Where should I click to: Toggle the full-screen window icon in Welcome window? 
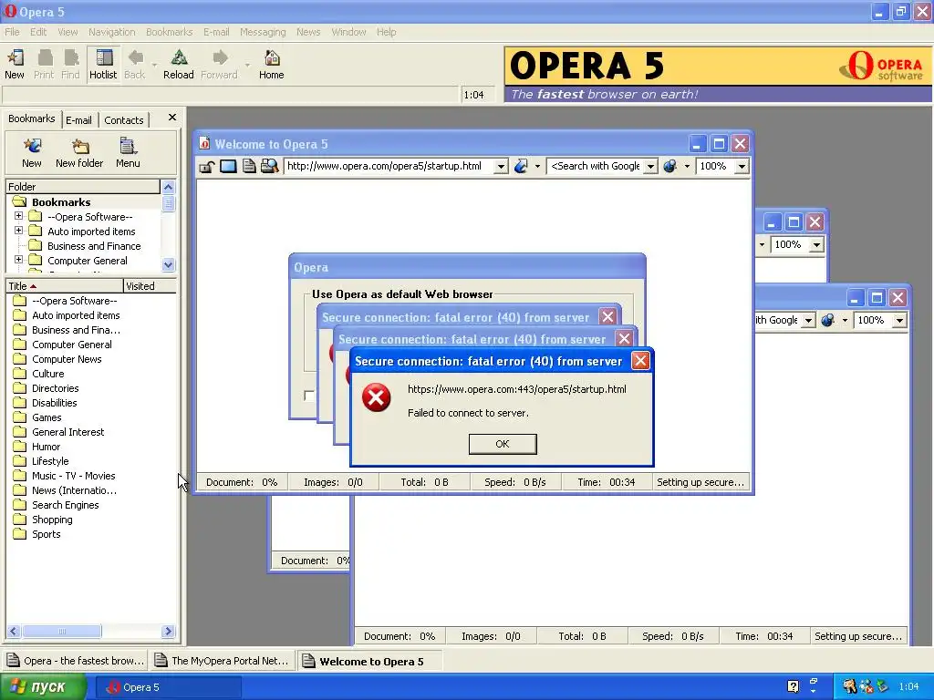228,166
